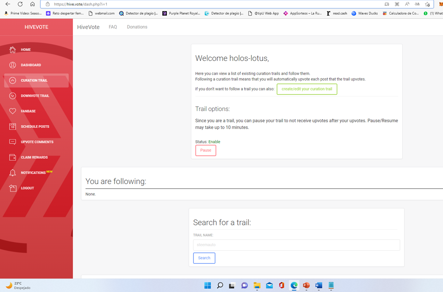Click the lock icon in address bar
Screen dimensions: 443x292
[48, 4]
